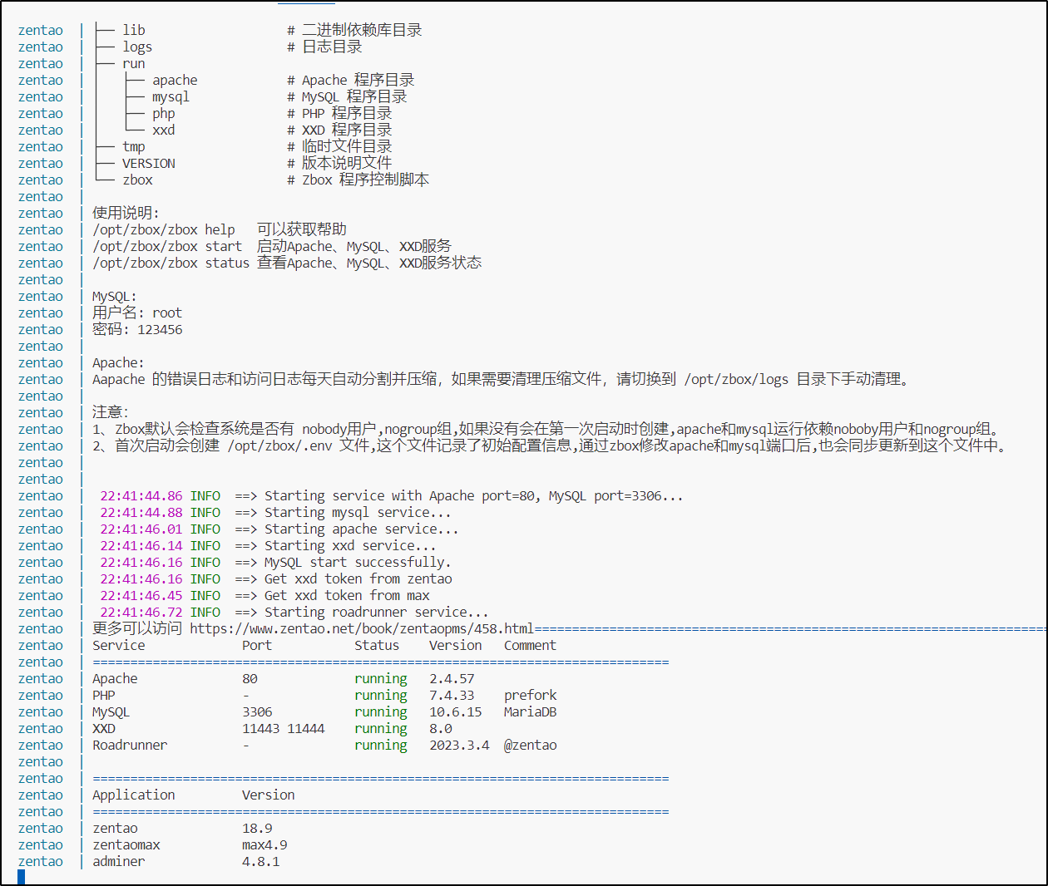Select the '# 版本说明文件' comment
Viewport: 1048px width, 886px height.
click(339, 163)
